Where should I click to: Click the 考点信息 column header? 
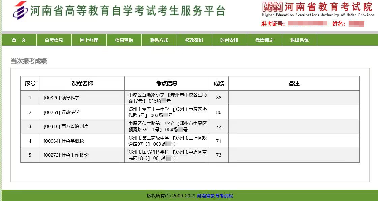coord(166,83)
